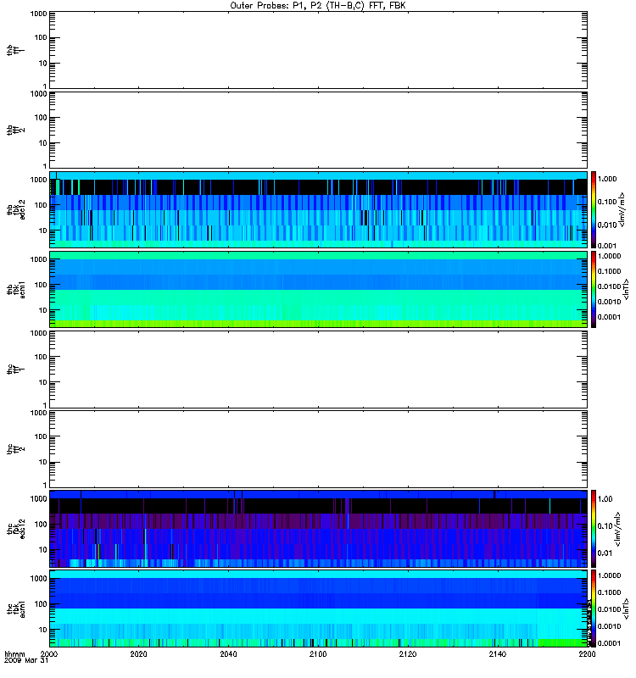Click the "1000" y-axis tick of thb fff 1
This screenshot has width=636, height=678.
click(x=38, y=14)
